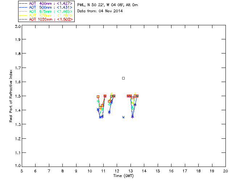Click the '15' x-axis tick label
232x185 pixels.
158,171
